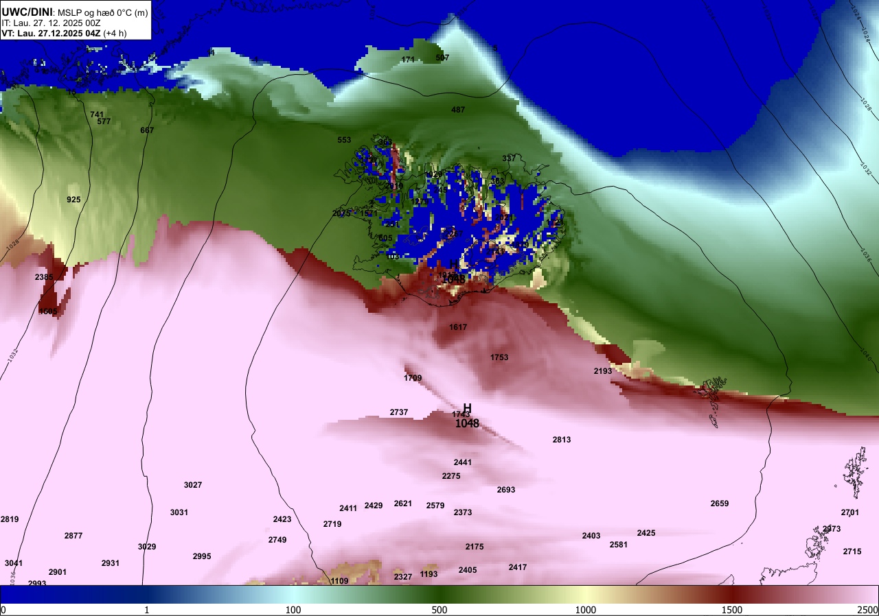Image resolution: width=879 pixels, height=616 pixels.
Task: Click the map value 2581
Action: point(619,545)
